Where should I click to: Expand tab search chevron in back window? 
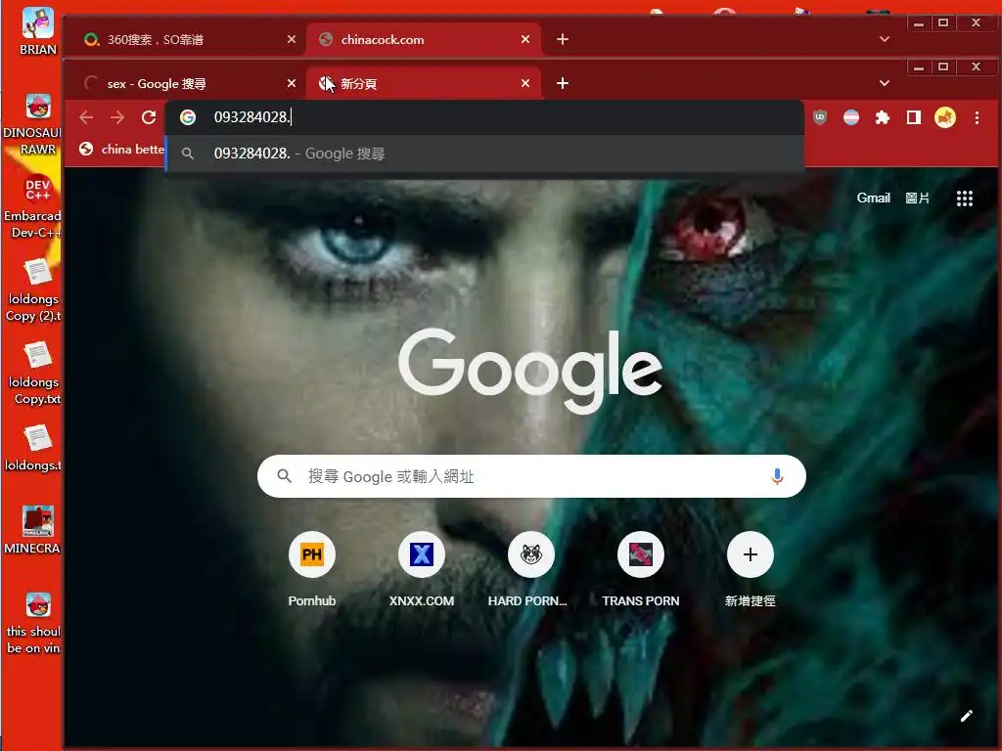coord(885,39)
